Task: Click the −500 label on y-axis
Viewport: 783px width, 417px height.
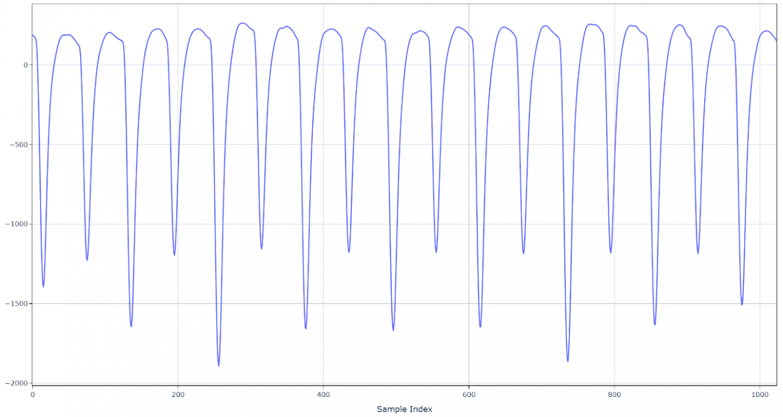Action: coord(18,145)
